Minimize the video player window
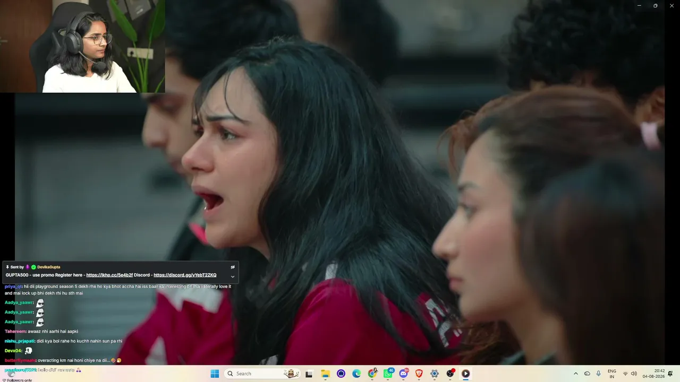 pyautogui.click(x=639, y=6)
